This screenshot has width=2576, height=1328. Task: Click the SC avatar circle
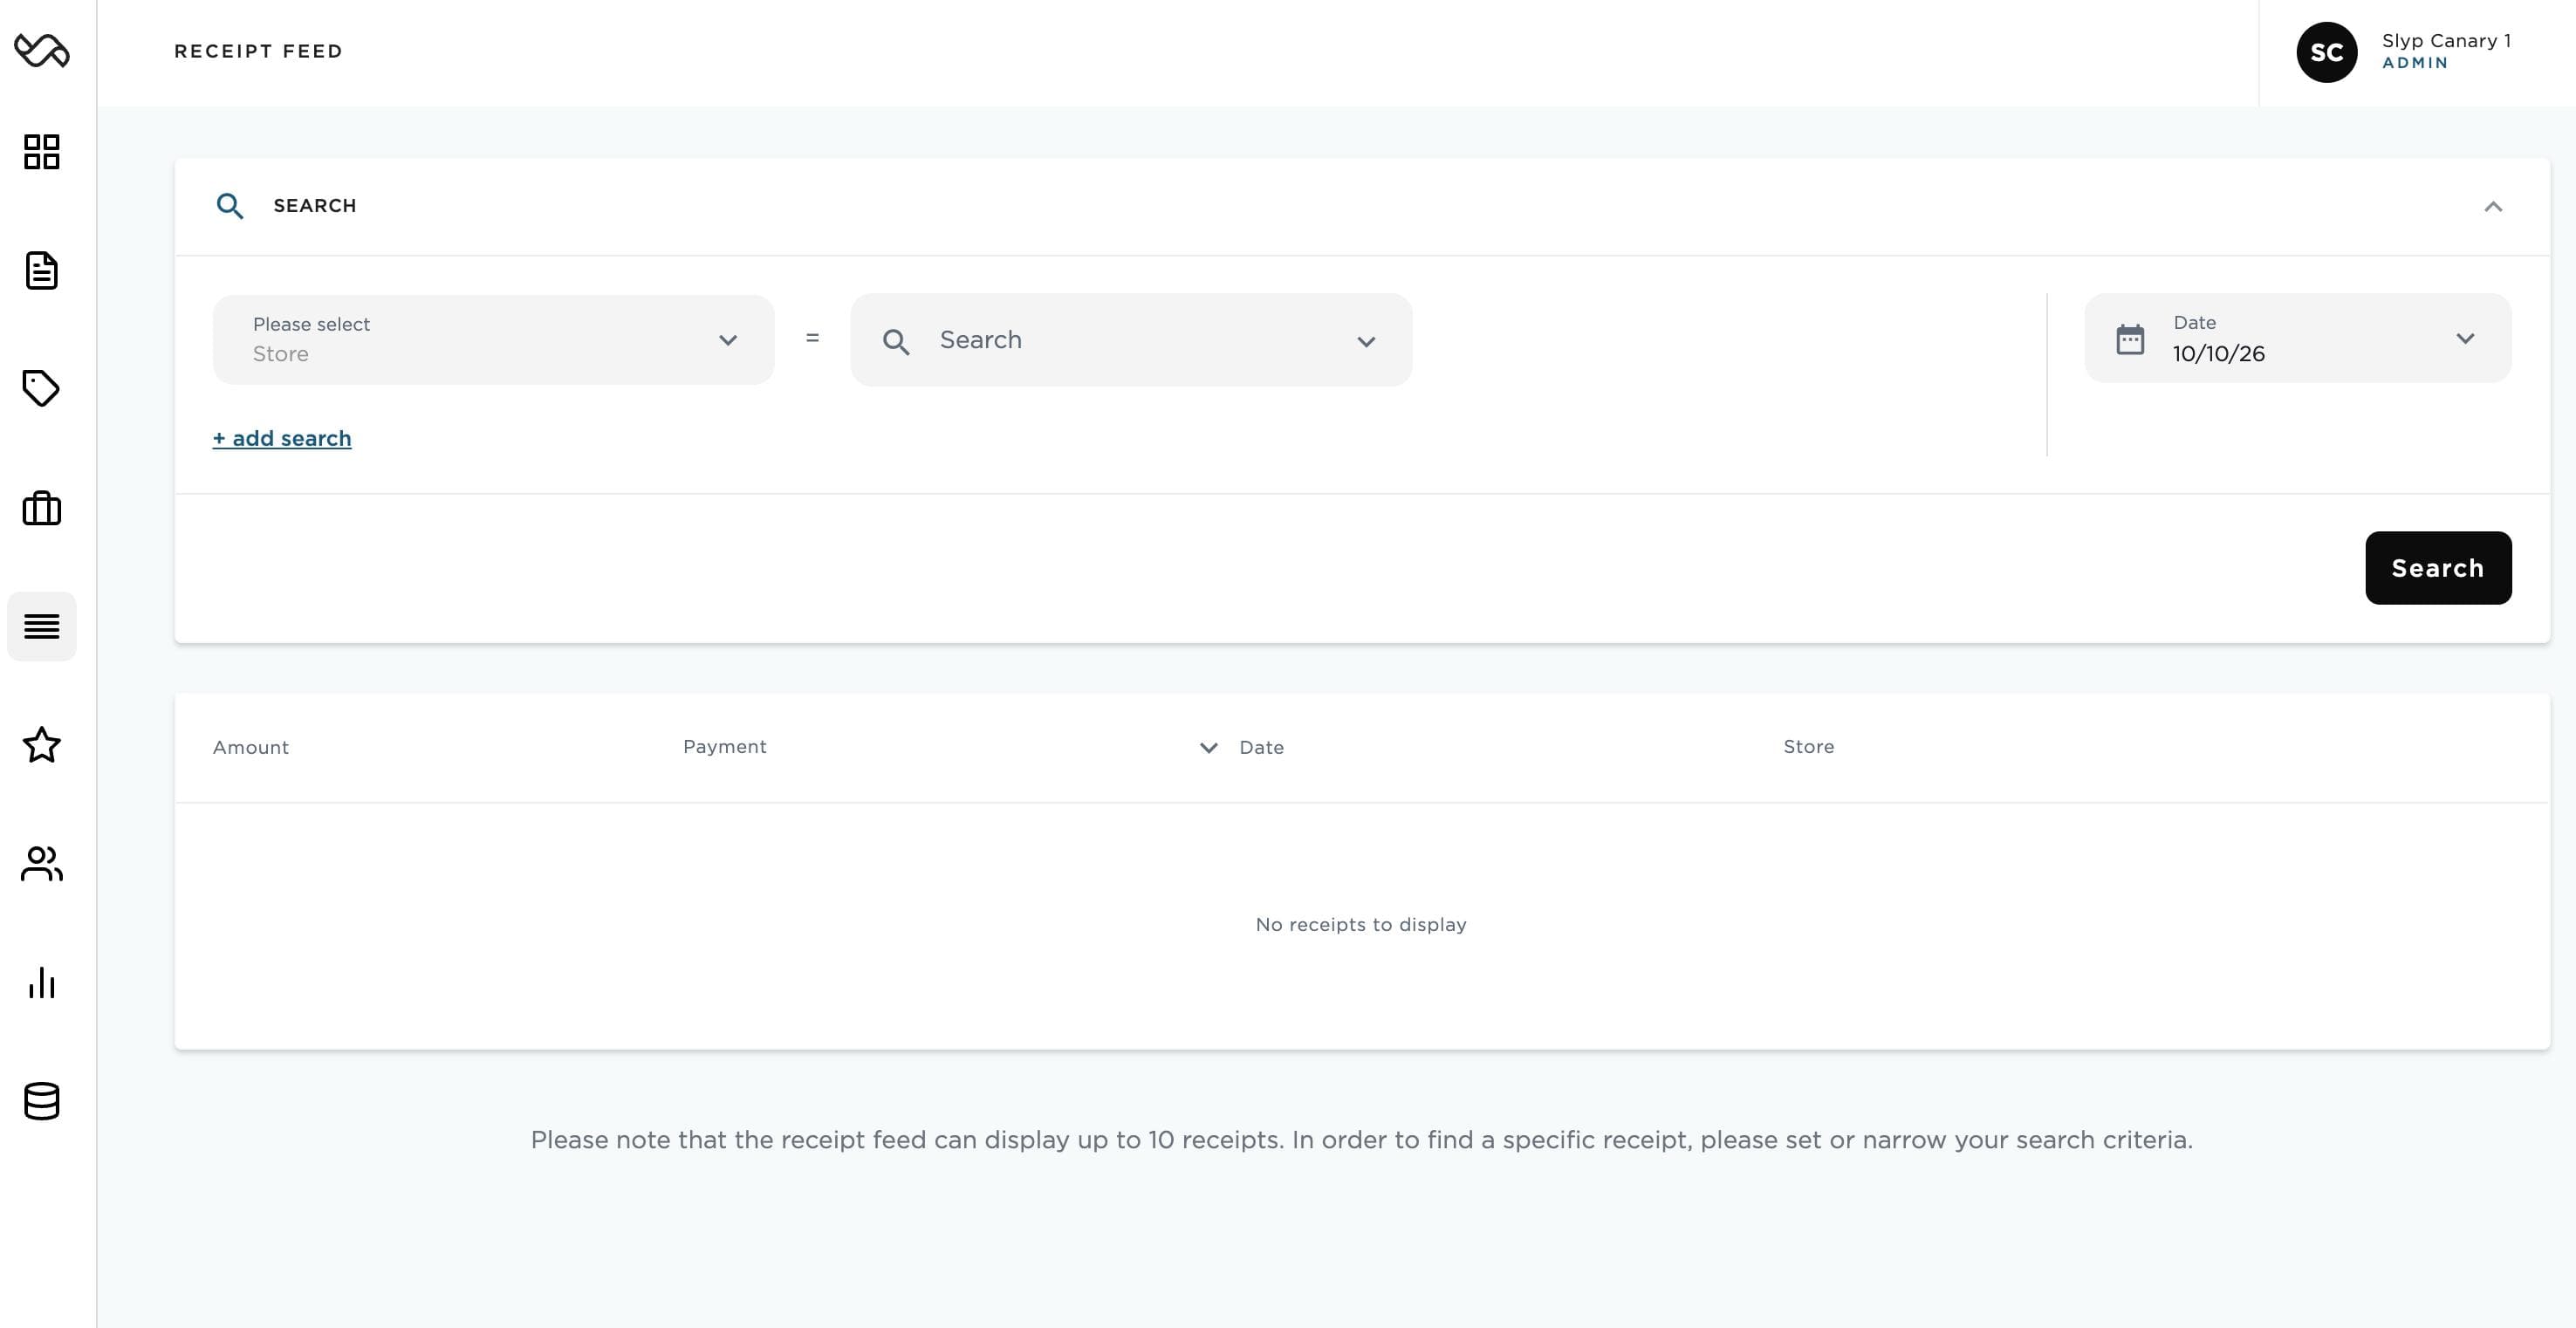click(2327, 52)
